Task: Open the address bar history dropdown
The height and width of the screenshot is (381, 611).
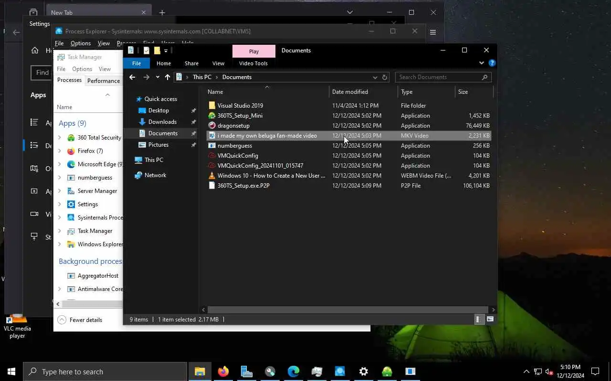Action: pos(375,77)
